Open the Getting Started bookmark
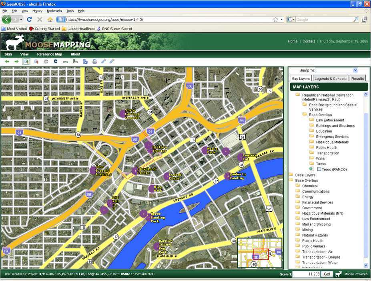This screenshot has height=281, width=371. [44, 29]
